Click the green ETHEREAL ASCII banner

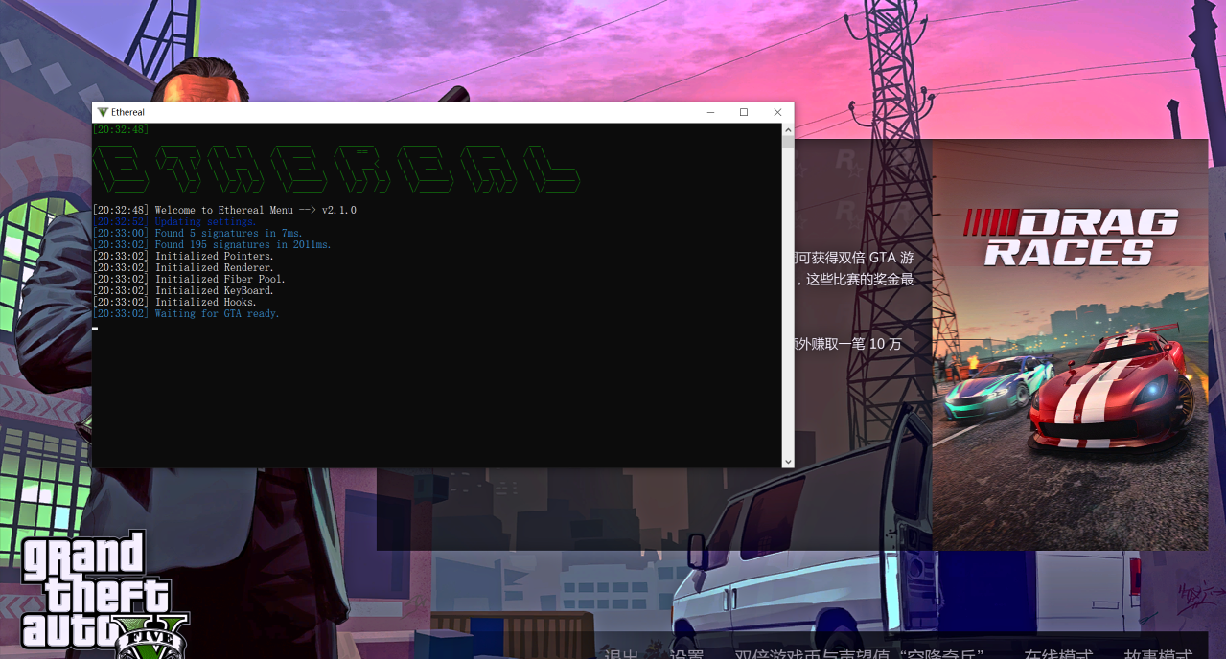point(335,170)
